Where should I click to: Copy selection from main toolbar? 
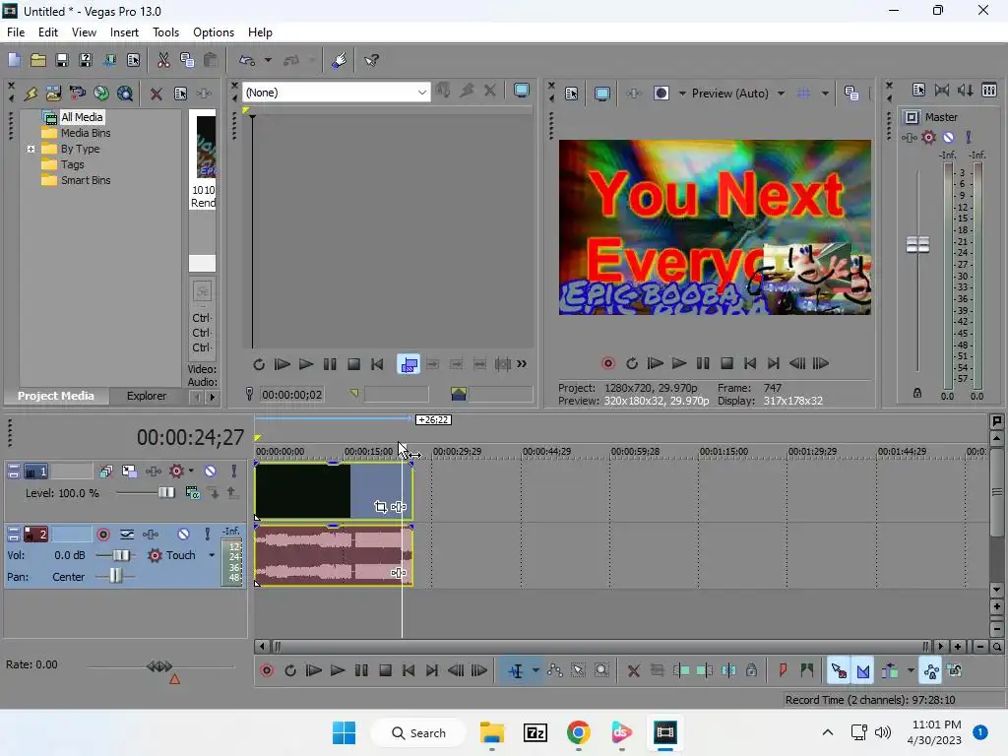(x=187, y=60)
